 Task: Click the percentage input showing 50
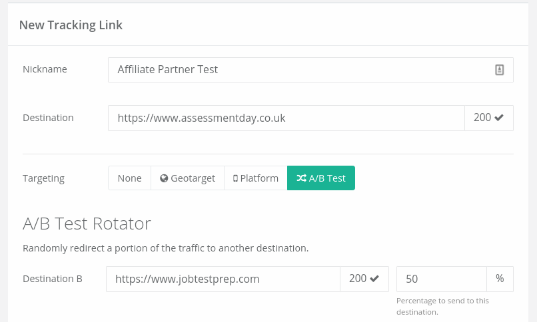[x=442, y=279]
